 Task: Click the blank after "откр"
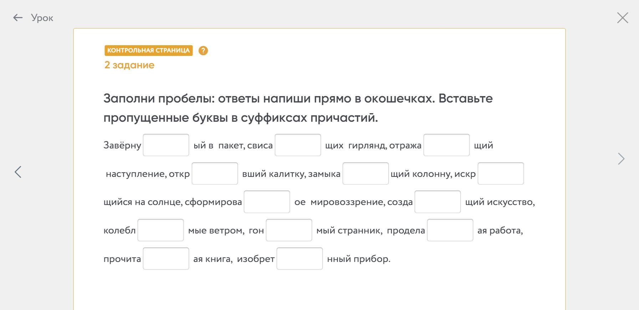coord(215,174)
